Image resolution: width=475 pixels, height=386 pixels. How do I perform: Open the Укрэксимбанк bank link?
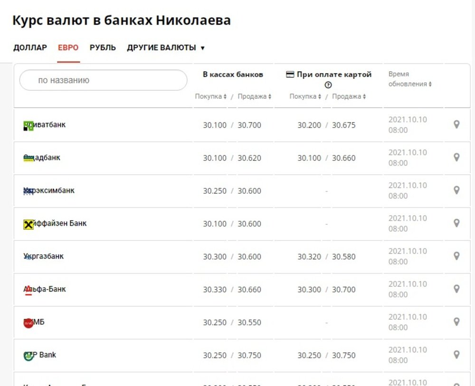(49, 190)
